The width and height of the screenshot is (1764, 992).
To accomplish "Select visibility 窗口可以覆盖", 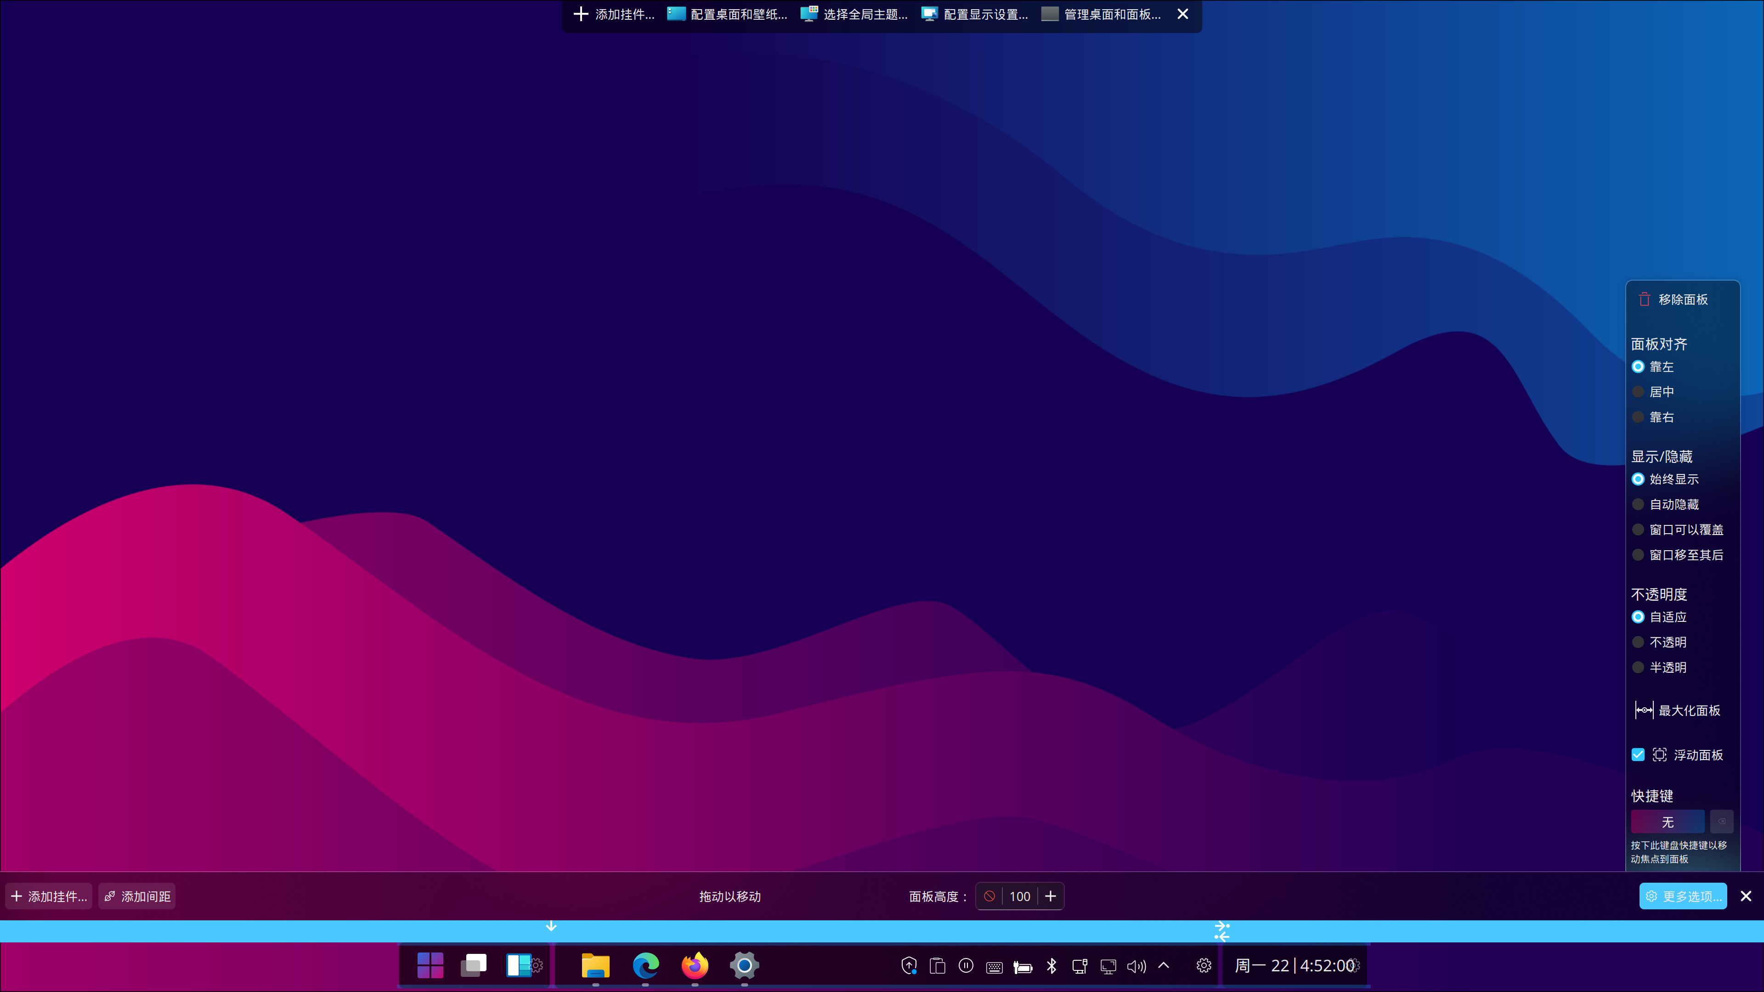I will click(1678, 530).
